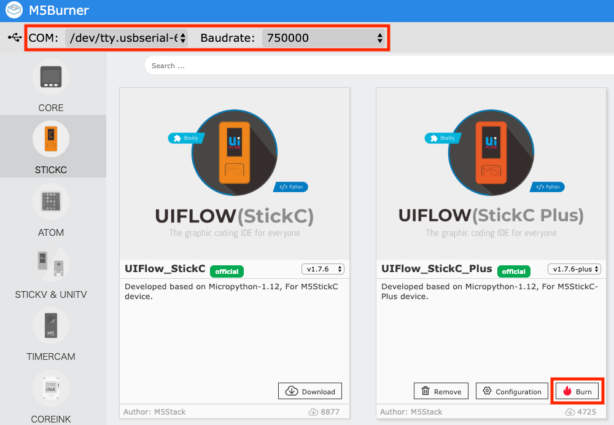Click the UIFLOW(StickC Plus) firmware thumbnail image
Screen dimensions: 614x425
coord(491,174)
